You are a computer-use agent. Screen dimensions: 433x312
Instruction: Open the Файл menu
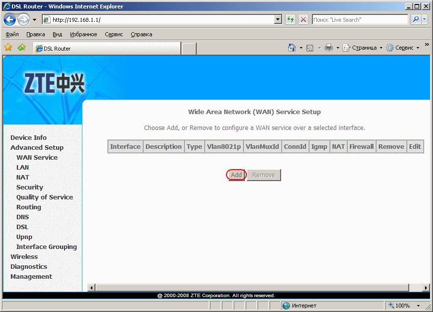12,34
